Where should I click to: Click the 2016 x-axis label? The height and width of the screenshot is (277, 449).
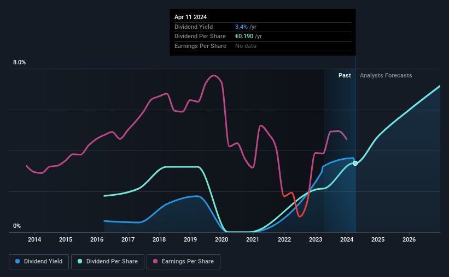[x=97, y=239]
